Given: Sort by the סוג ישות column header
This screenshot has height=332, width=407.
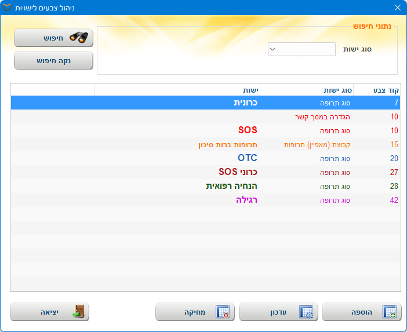Looking at the screenshot, I should pos(307,90).
